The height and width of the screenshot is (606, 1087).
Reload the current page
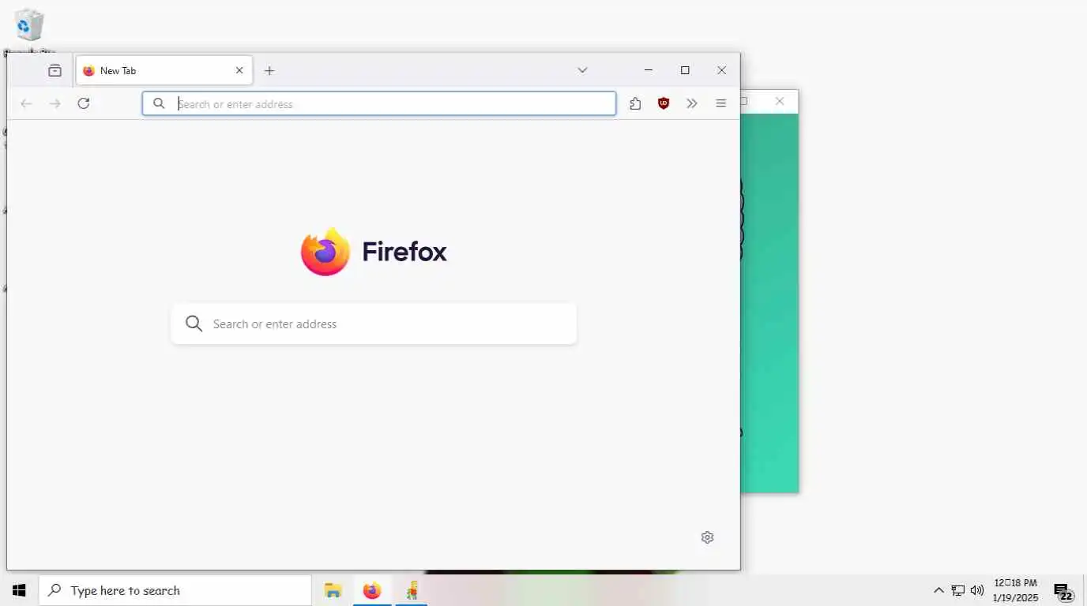[84, 103]
